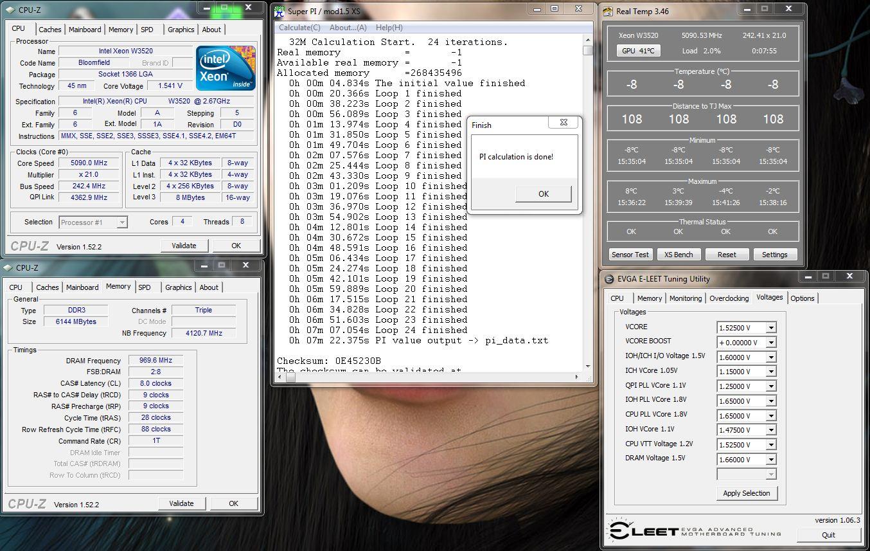Click the GPU 41°C button in Real Temp
The height and width of the screenshot is (551, 870).
click(638, 51)
